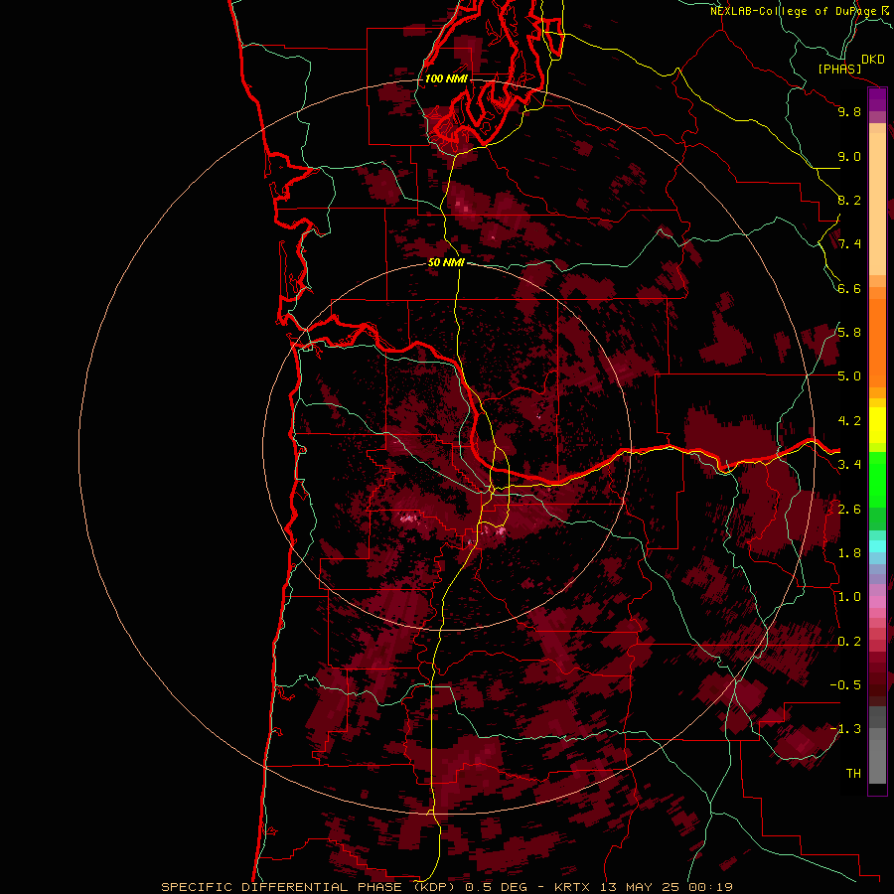Click the 5.0 scale value
The width and height of the screenshot is (894, 894).
(849, 376)
